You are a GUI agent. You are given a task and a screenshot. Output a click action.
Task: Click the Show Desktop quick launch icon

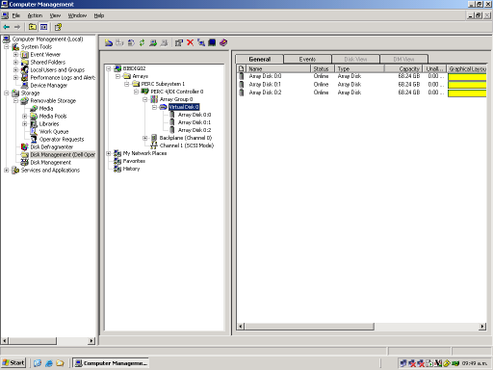click(x=38, y=363)
